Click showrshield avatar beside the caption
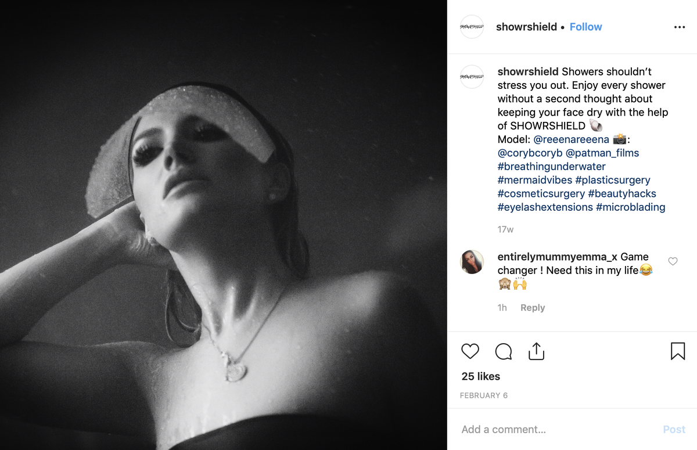 pos(472,77)
